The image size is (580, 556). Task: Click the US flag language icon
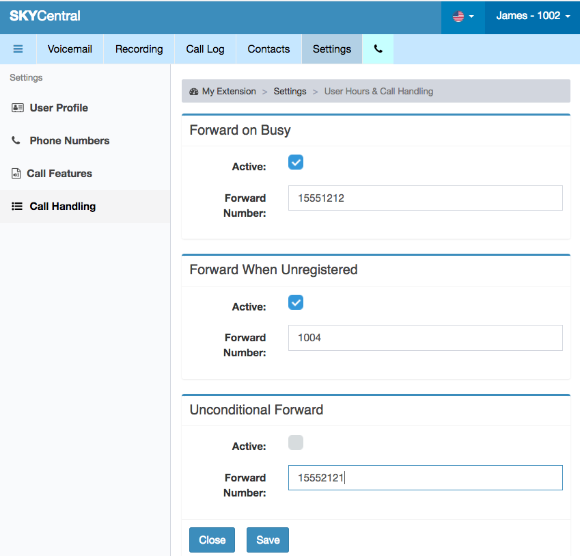click(458, 16)
